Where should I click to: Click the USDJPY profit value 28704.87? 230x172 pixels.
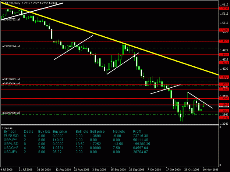pos(141,152)
